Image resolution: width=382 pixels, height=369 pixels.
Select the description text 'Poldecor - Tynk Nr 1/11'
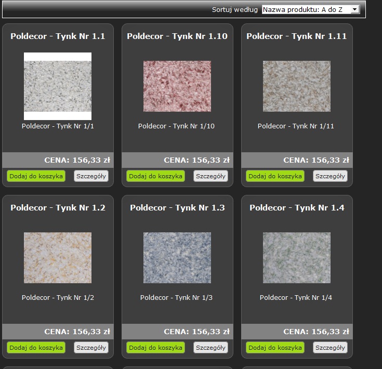296,126
